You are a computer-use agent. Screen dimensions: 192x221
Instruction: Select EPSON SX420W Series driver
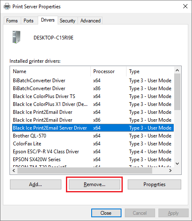pos(93,160)
